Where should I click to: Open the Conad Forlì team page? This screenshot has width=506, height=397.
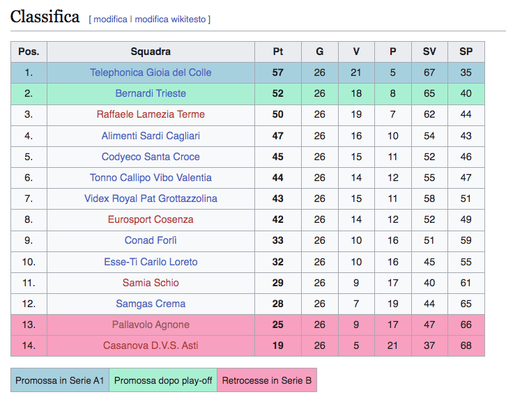coord(151,240)
